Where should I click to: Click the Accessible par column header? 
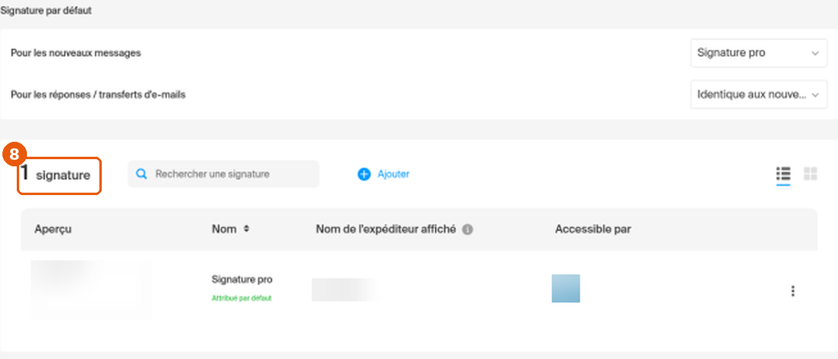pos(593,229)
